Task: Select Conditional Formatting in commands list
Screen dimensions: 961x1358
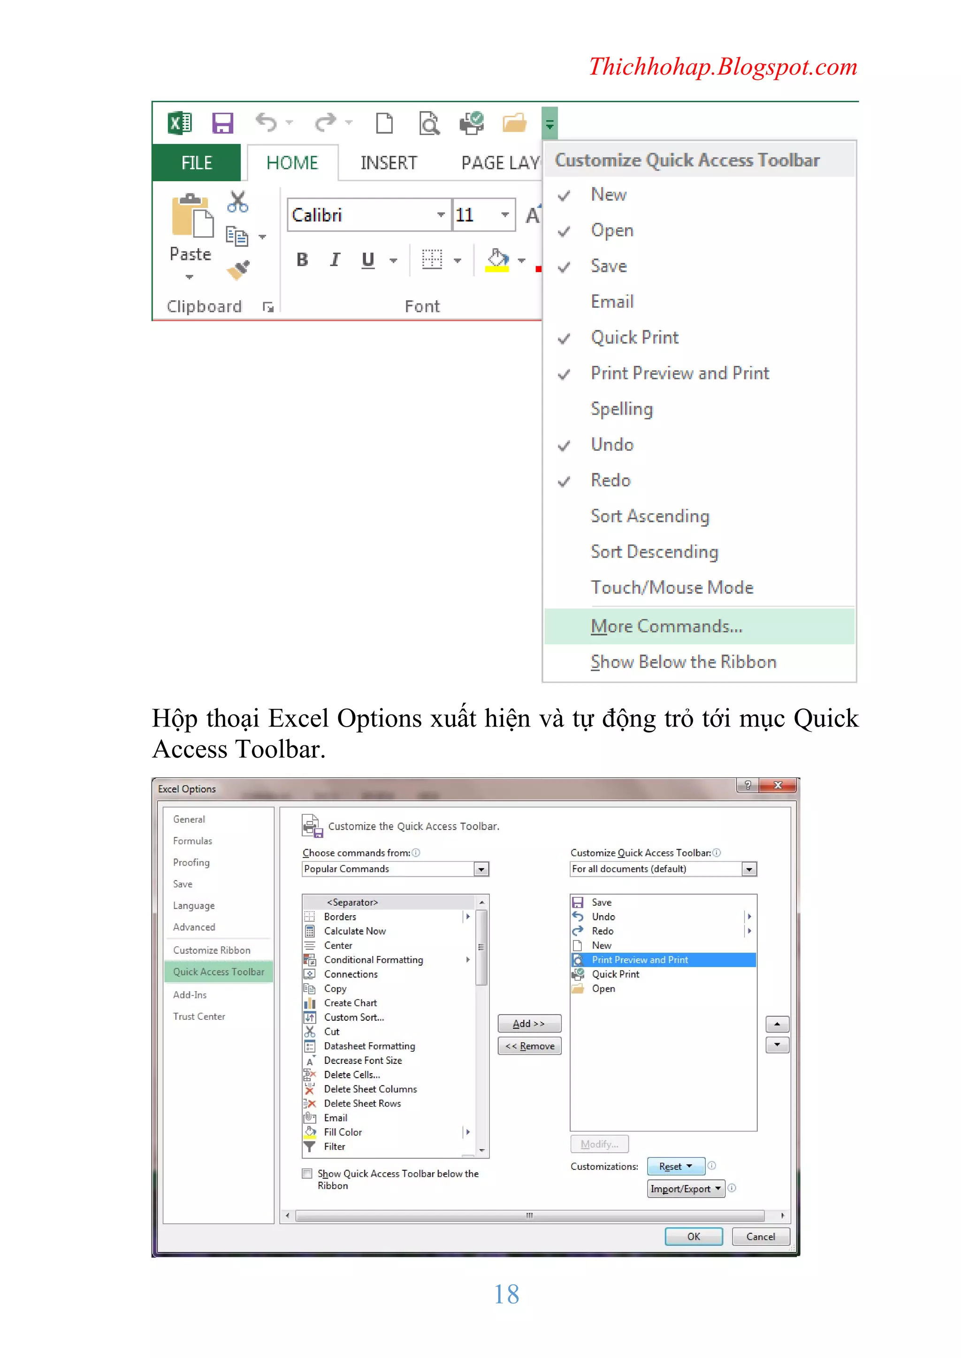Action: 388,960
